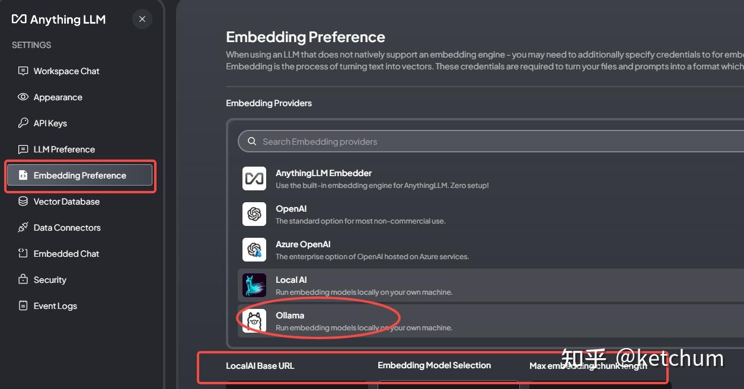Screen dimensions: 744x389
Task: Go to Embedded Chat settings
Action: [66, 254]
